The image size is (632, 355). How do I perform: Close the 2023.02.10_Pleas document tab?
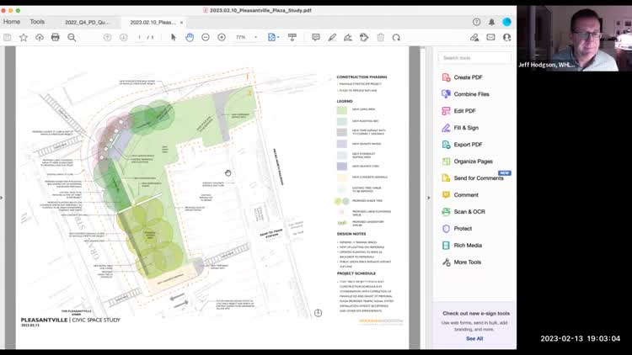[181, 23]
